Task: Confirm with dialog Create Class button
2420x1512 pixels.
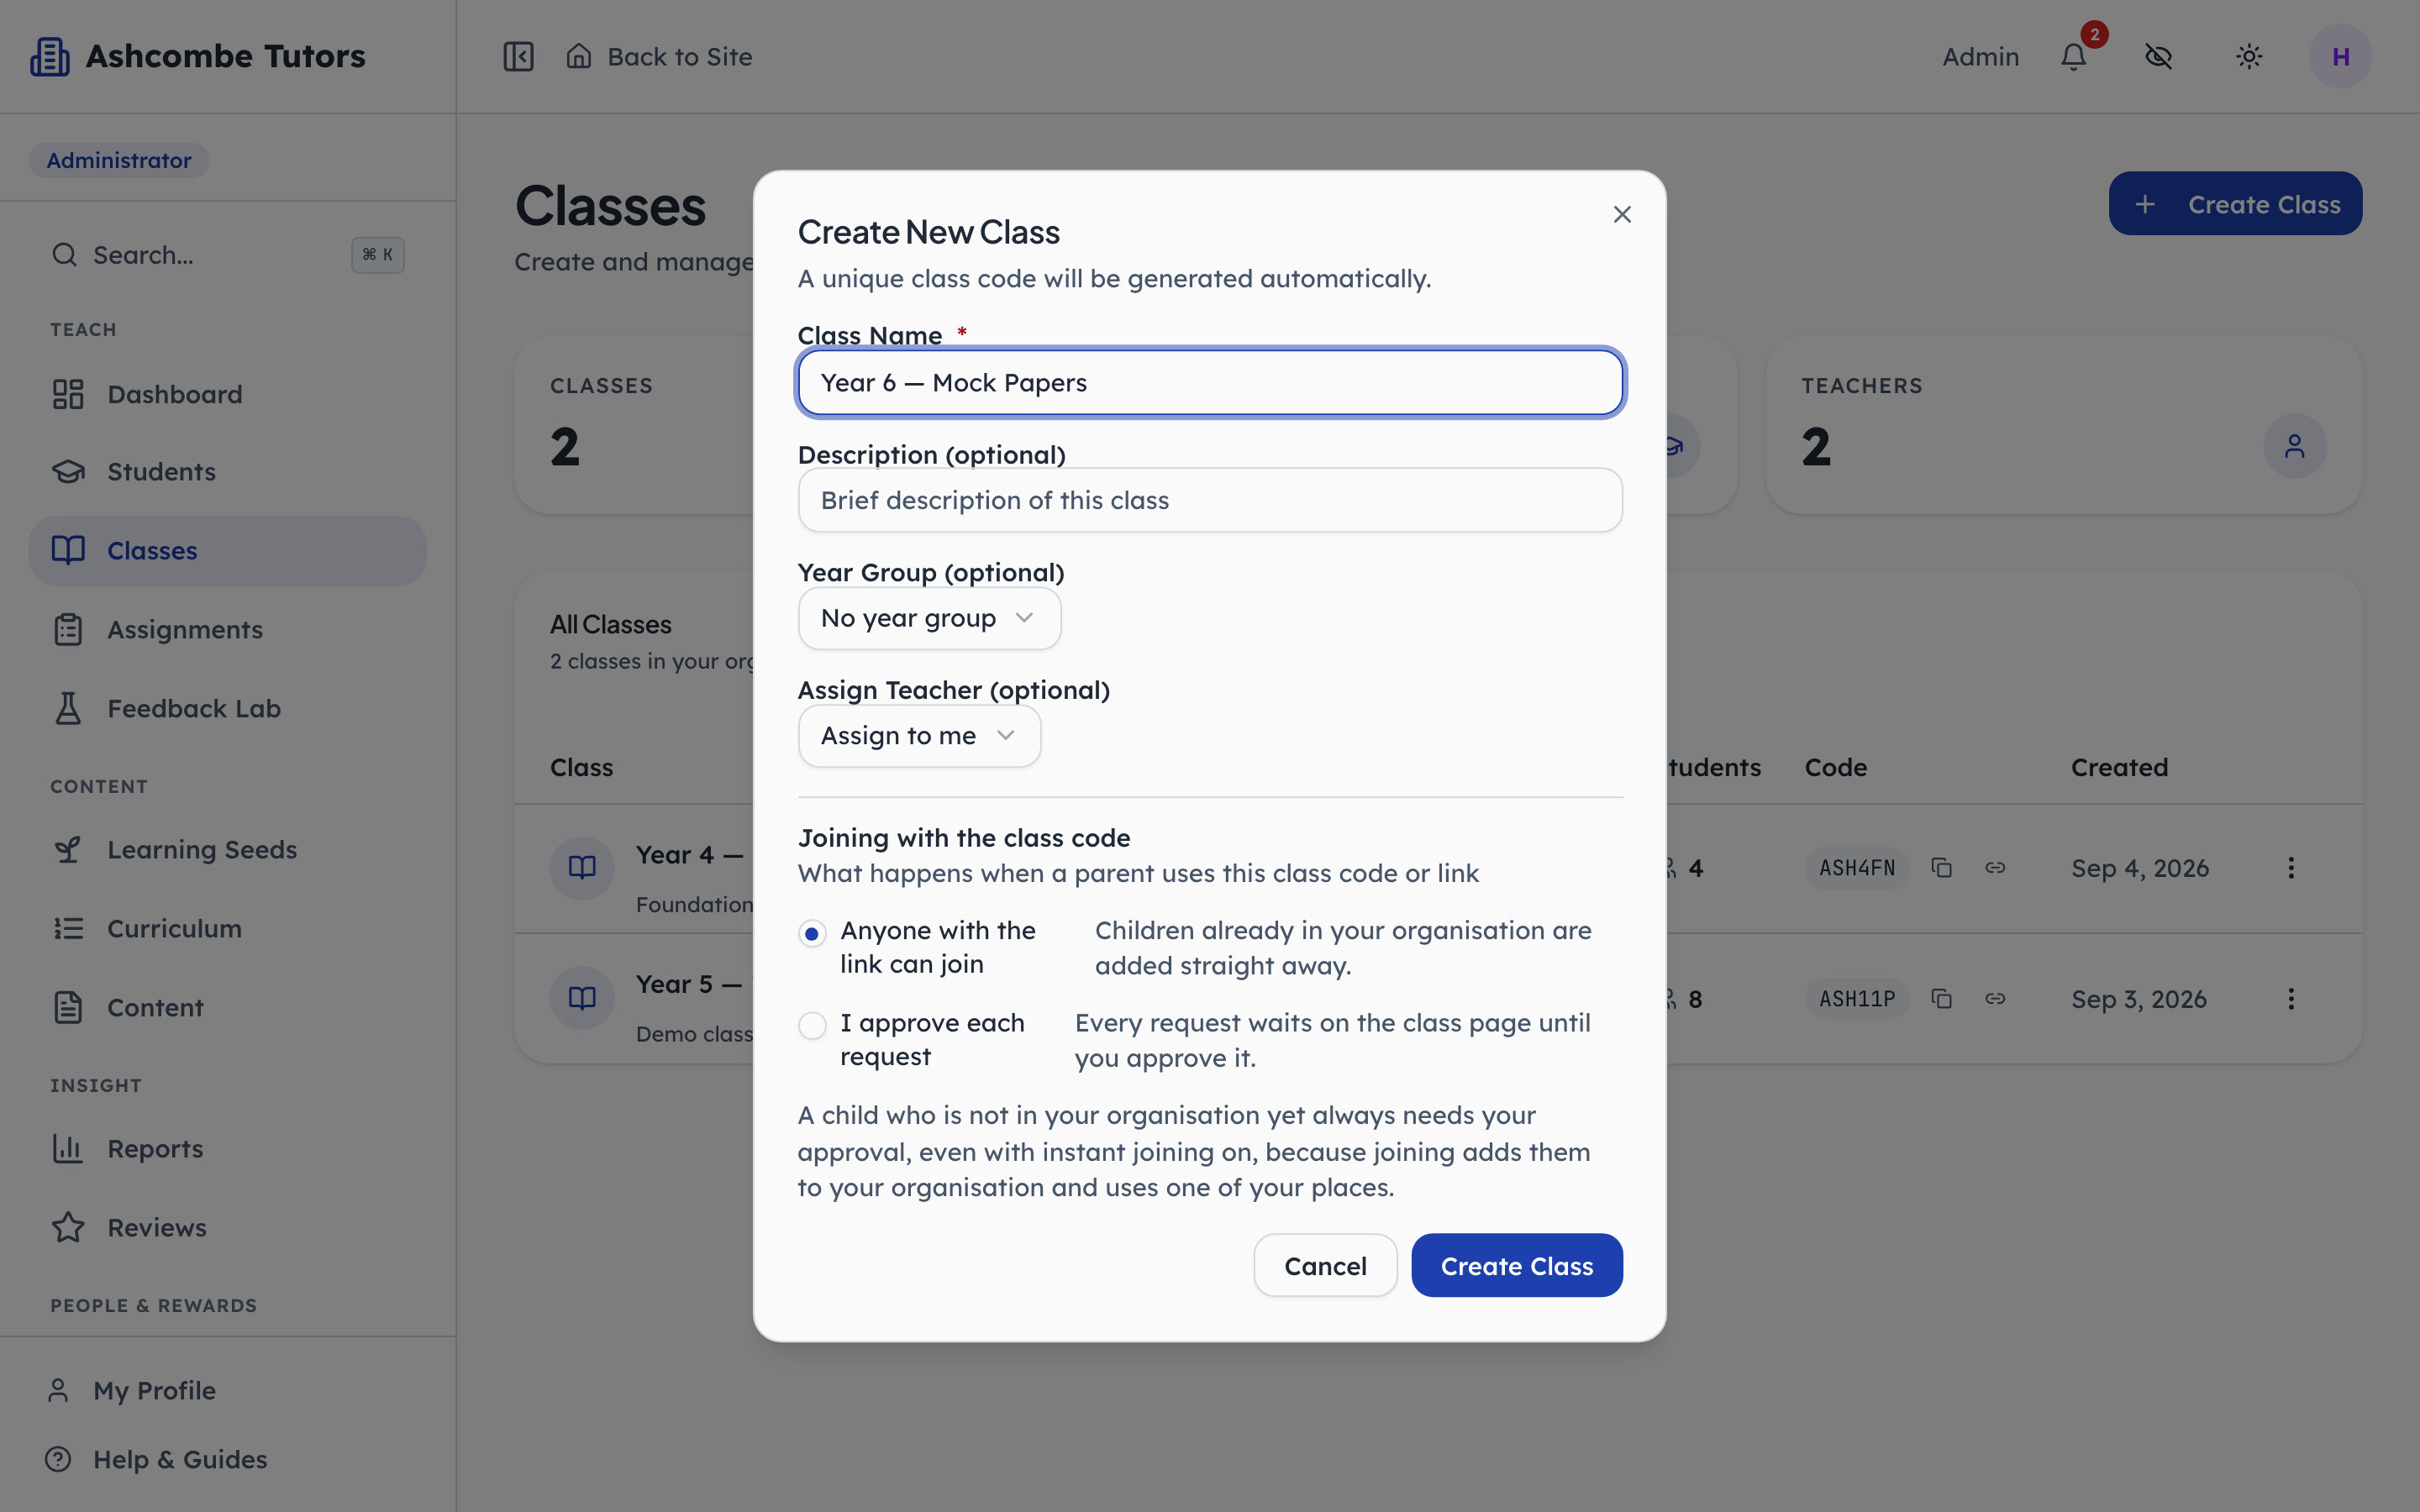Action: (x=1516, y=1265)
